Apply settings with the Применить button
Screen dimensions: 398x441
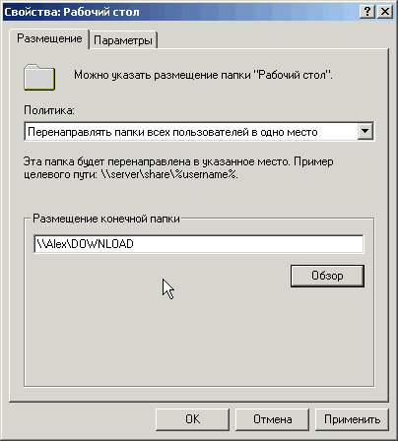(352, 419)
